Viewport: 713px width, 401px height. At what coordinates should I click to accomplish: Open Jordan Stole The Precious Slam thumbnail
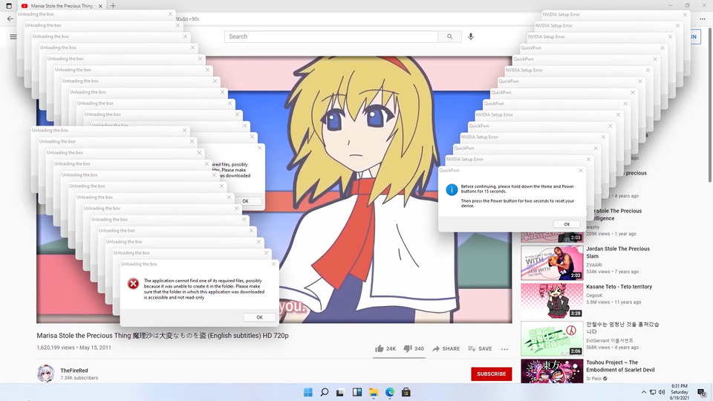[x=552, y=263]
